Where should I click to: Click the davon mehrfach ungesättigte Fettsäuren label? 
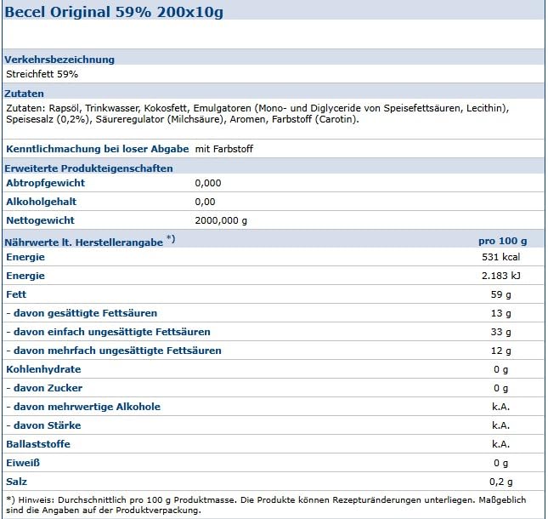point(114,351)
